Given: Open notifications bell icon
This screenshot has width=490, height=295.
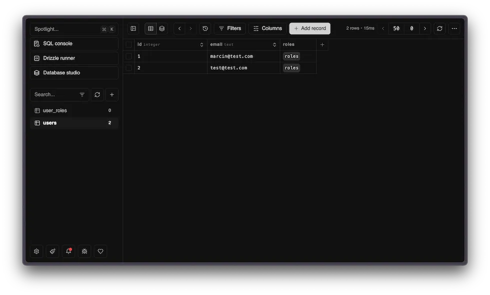Looking at the screenshot, I should [x=68, y=251].
